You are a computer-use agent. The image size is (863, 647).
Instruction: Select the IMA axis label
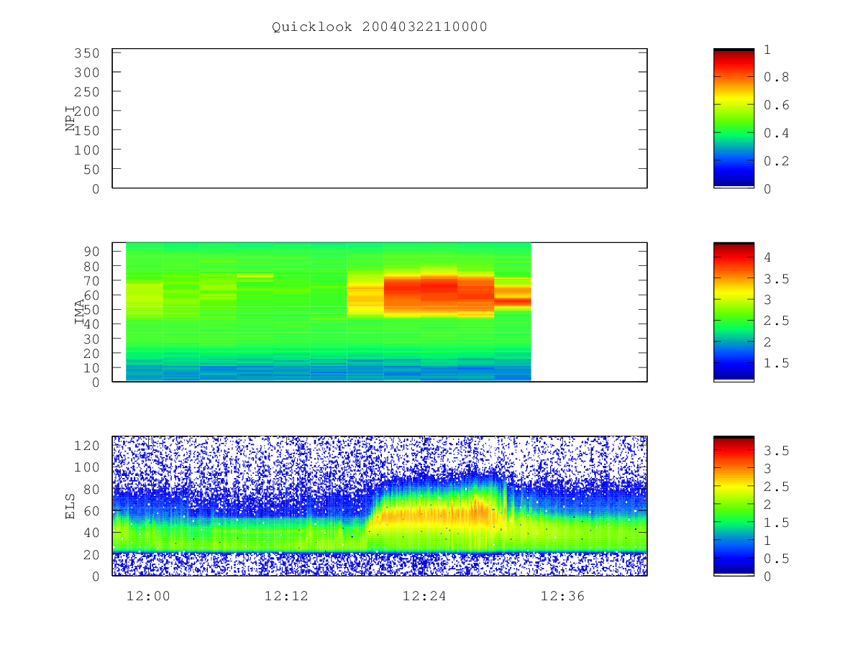coord(79,312)
